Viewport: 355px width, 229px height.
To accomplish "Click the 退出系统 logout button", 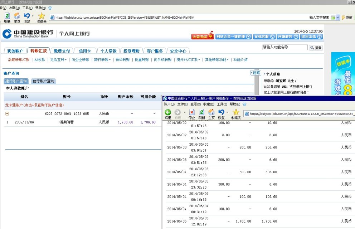I will 311,36.
